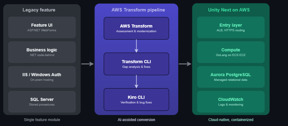Viewport: 288px width, 126px height.
Task: Click the Entry layer card
Action: tap(231, 27)
